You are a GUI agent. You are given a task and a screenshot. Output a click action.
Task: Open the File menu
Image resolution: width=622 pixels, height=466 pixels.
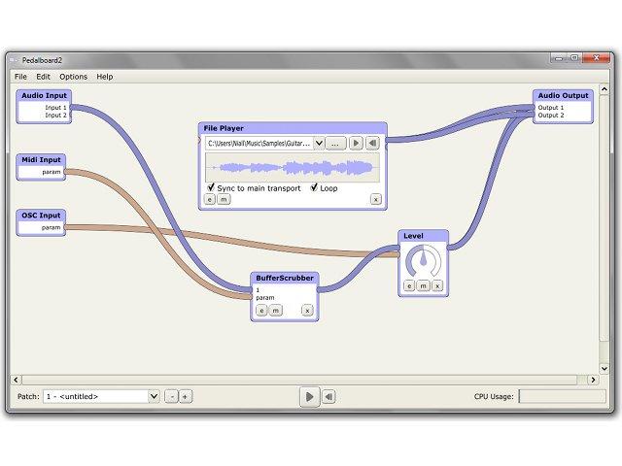tap(20, 77)
